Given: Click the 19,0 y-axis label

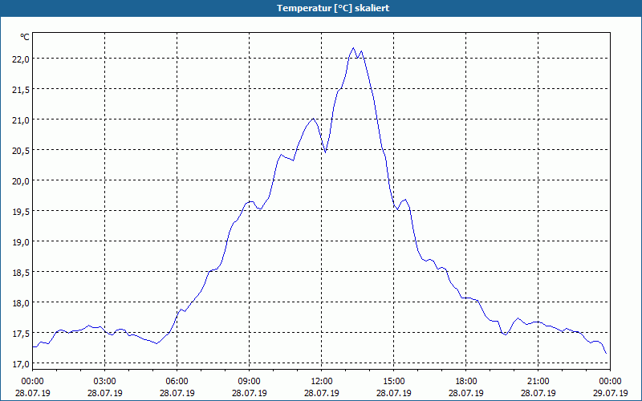Looking at the screenshot, I should pos(21,242).
